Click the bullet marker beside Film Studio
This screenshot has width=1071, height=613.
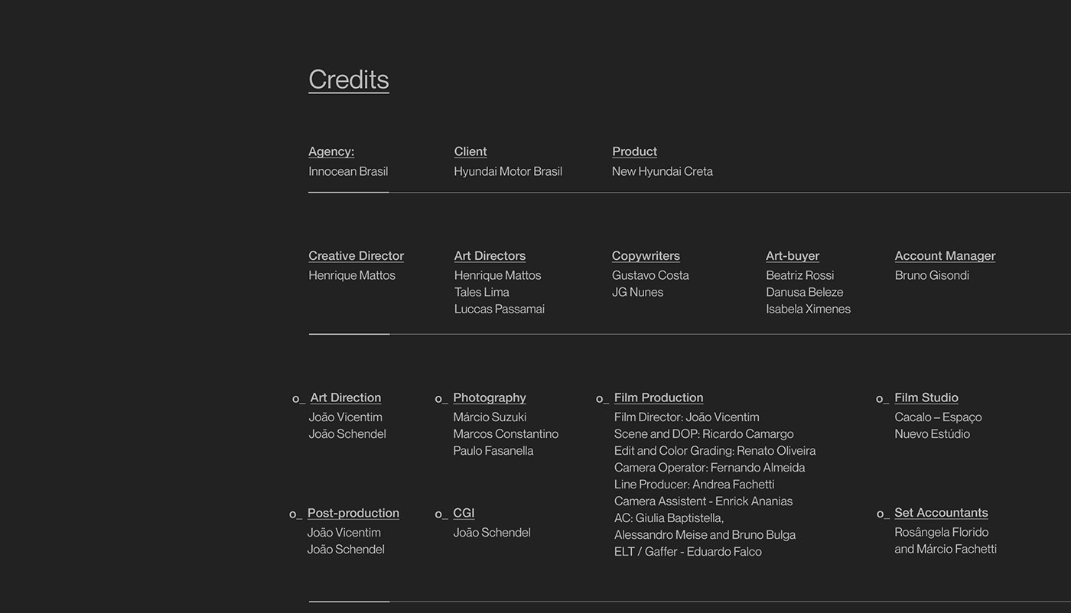[x=882, y=399]
